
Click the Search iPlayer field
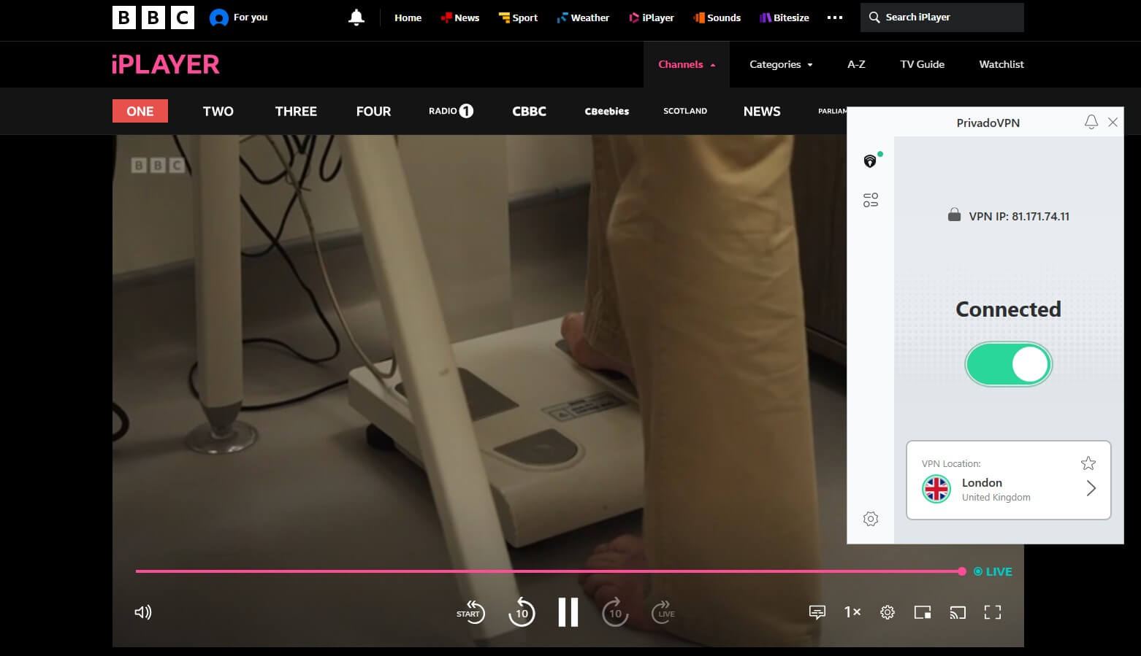coord(942,18)
